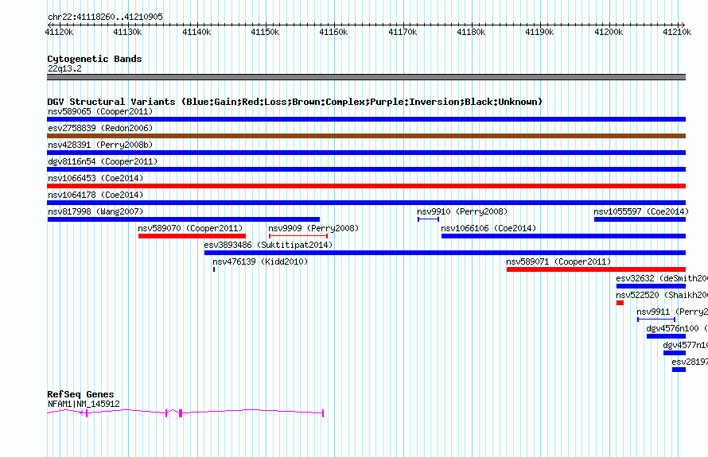
Task: Click the 41170k ruler label
Action: click(x=403, y=32)
